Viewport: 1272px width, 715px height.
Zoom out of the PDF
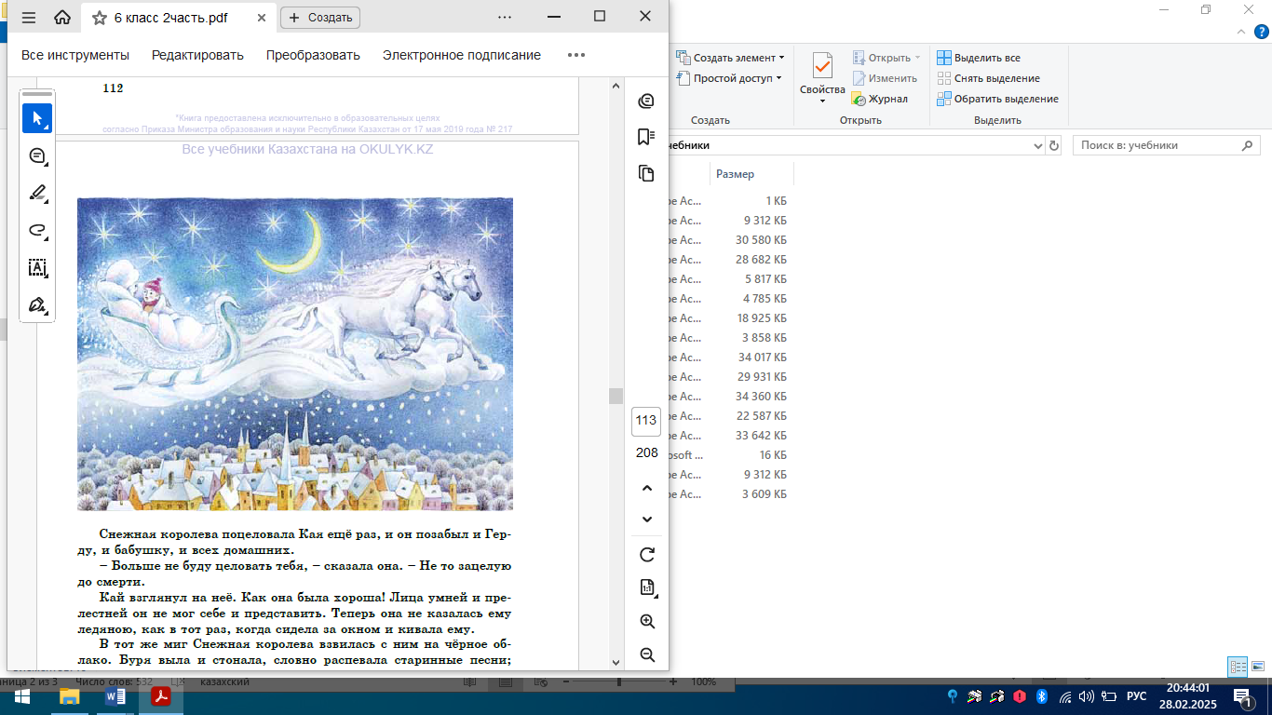[x=647, y=654]
